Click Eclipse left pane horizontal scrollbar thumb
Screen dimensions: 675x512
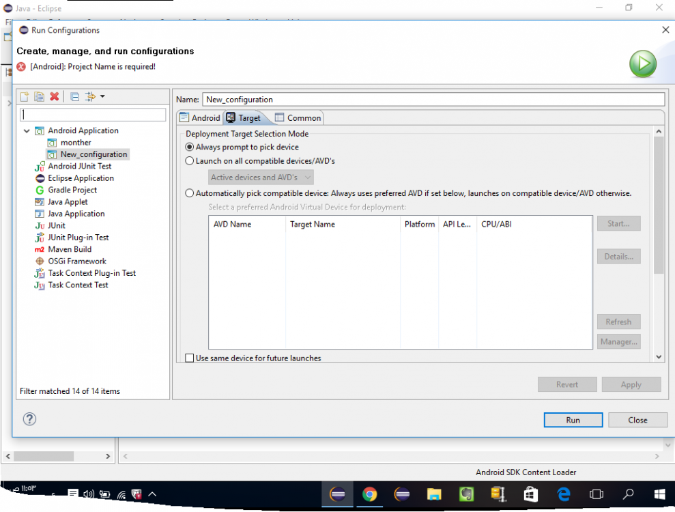pyautogui.click(x=44, y=455)
